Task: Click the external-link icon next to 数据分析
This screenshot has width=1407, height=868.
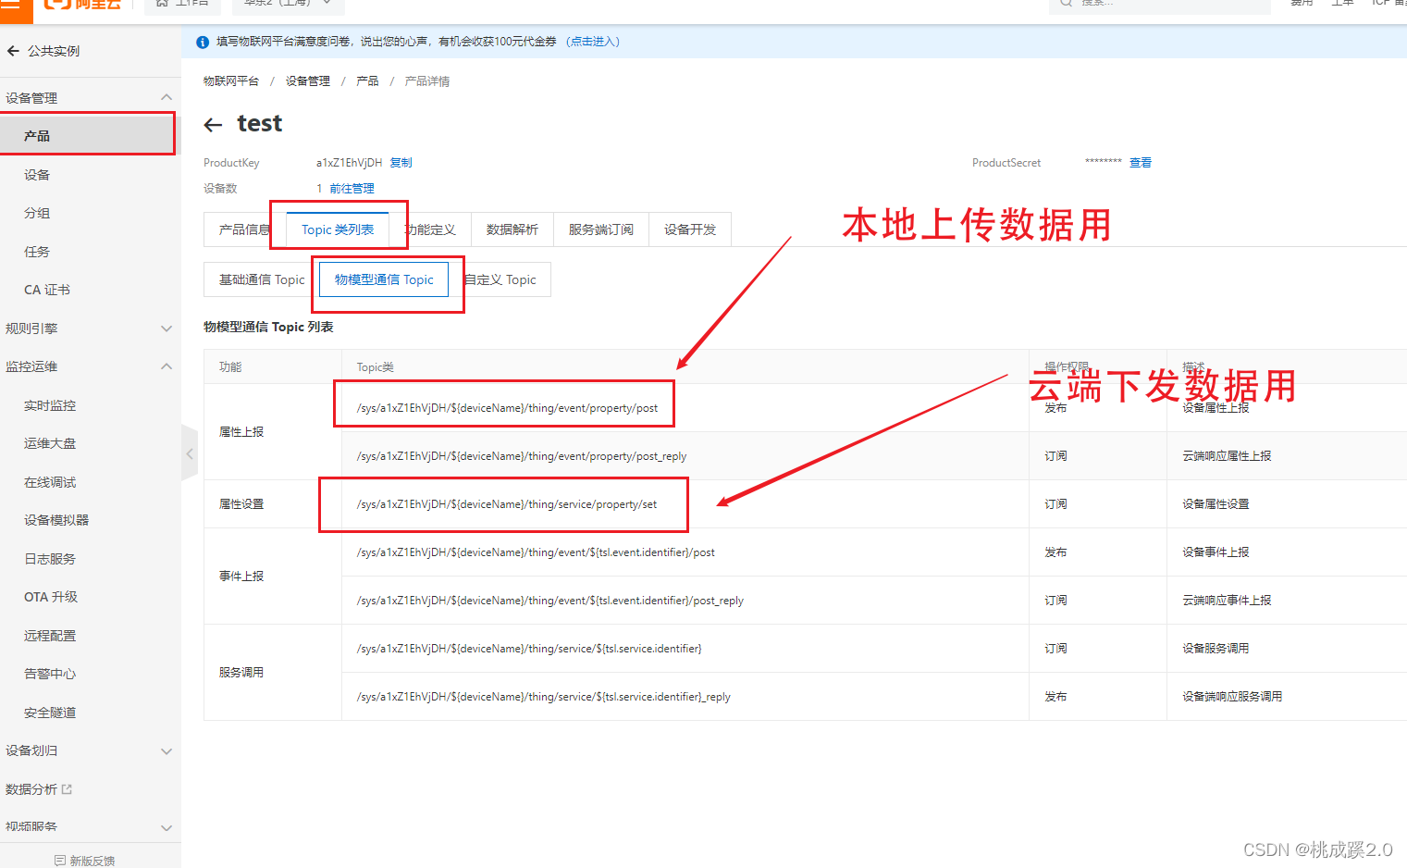Action: point(67,789)
